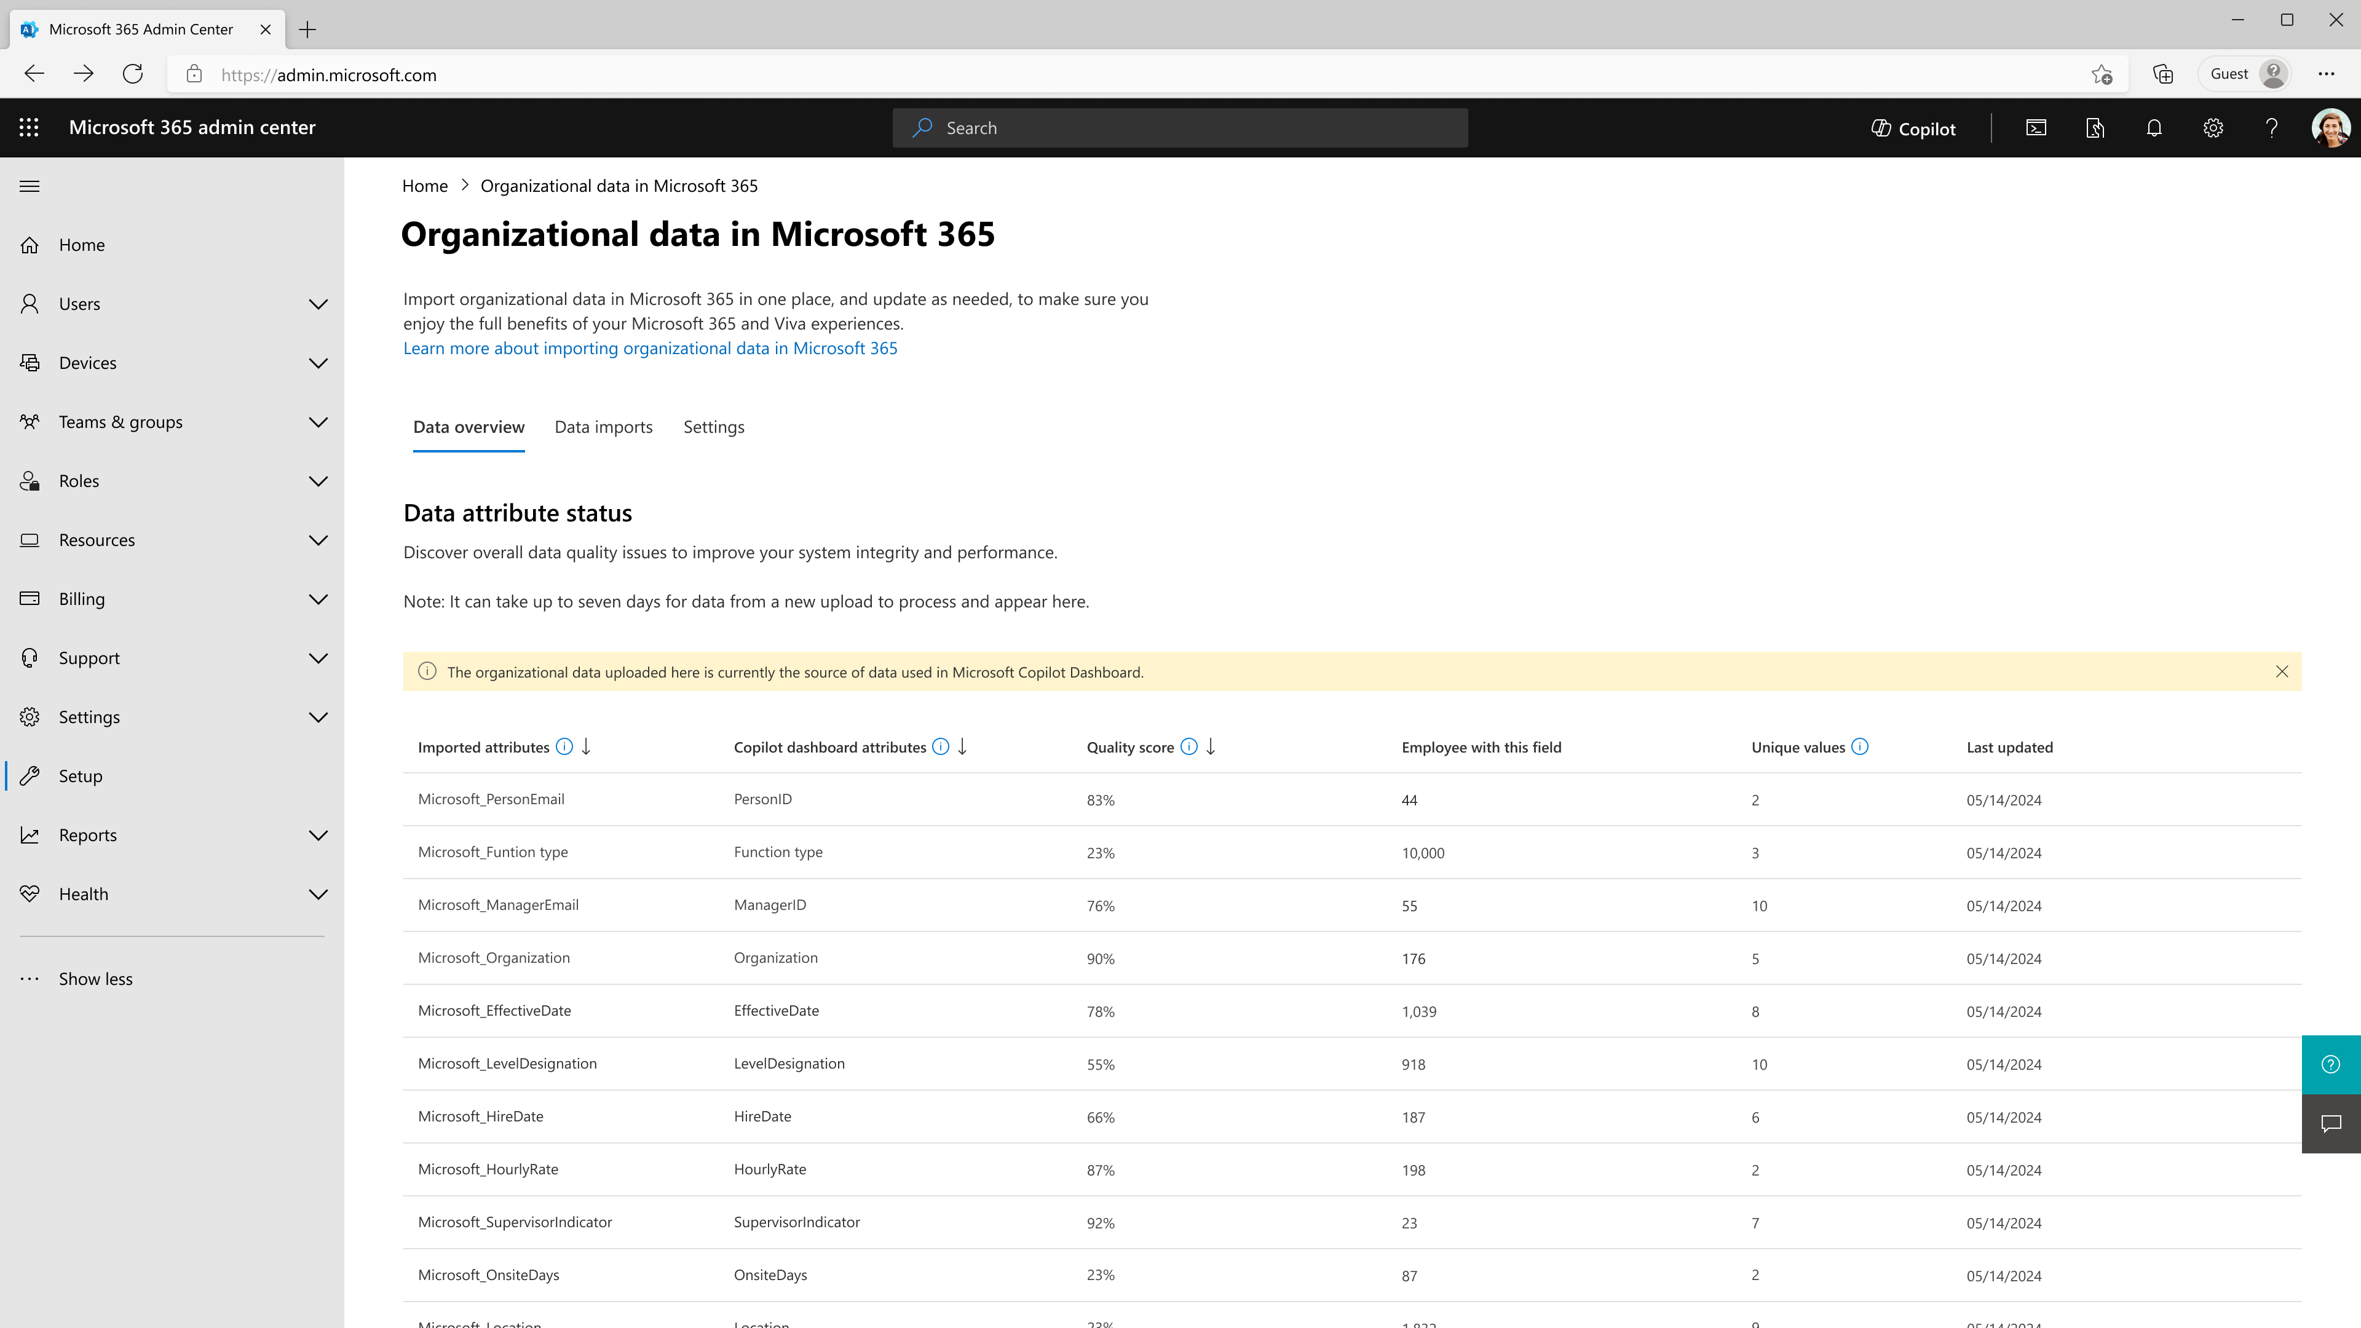2361x1328 pixels.
Task: Reload the page with refresh icon
Action: pos(133,74)
